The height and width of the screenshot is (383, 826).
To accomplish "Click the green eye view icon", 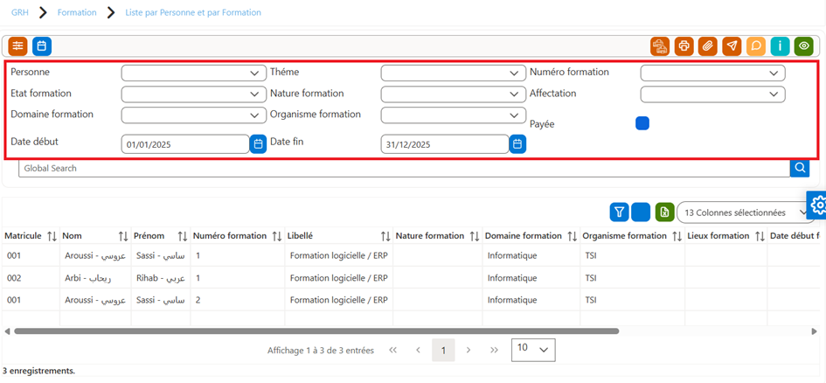I will 804,46.
